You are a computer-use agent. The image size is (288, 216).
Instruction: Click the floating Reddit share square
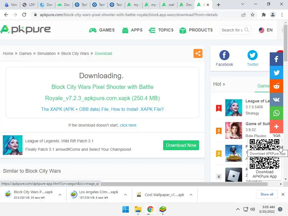tap(276, 86)
